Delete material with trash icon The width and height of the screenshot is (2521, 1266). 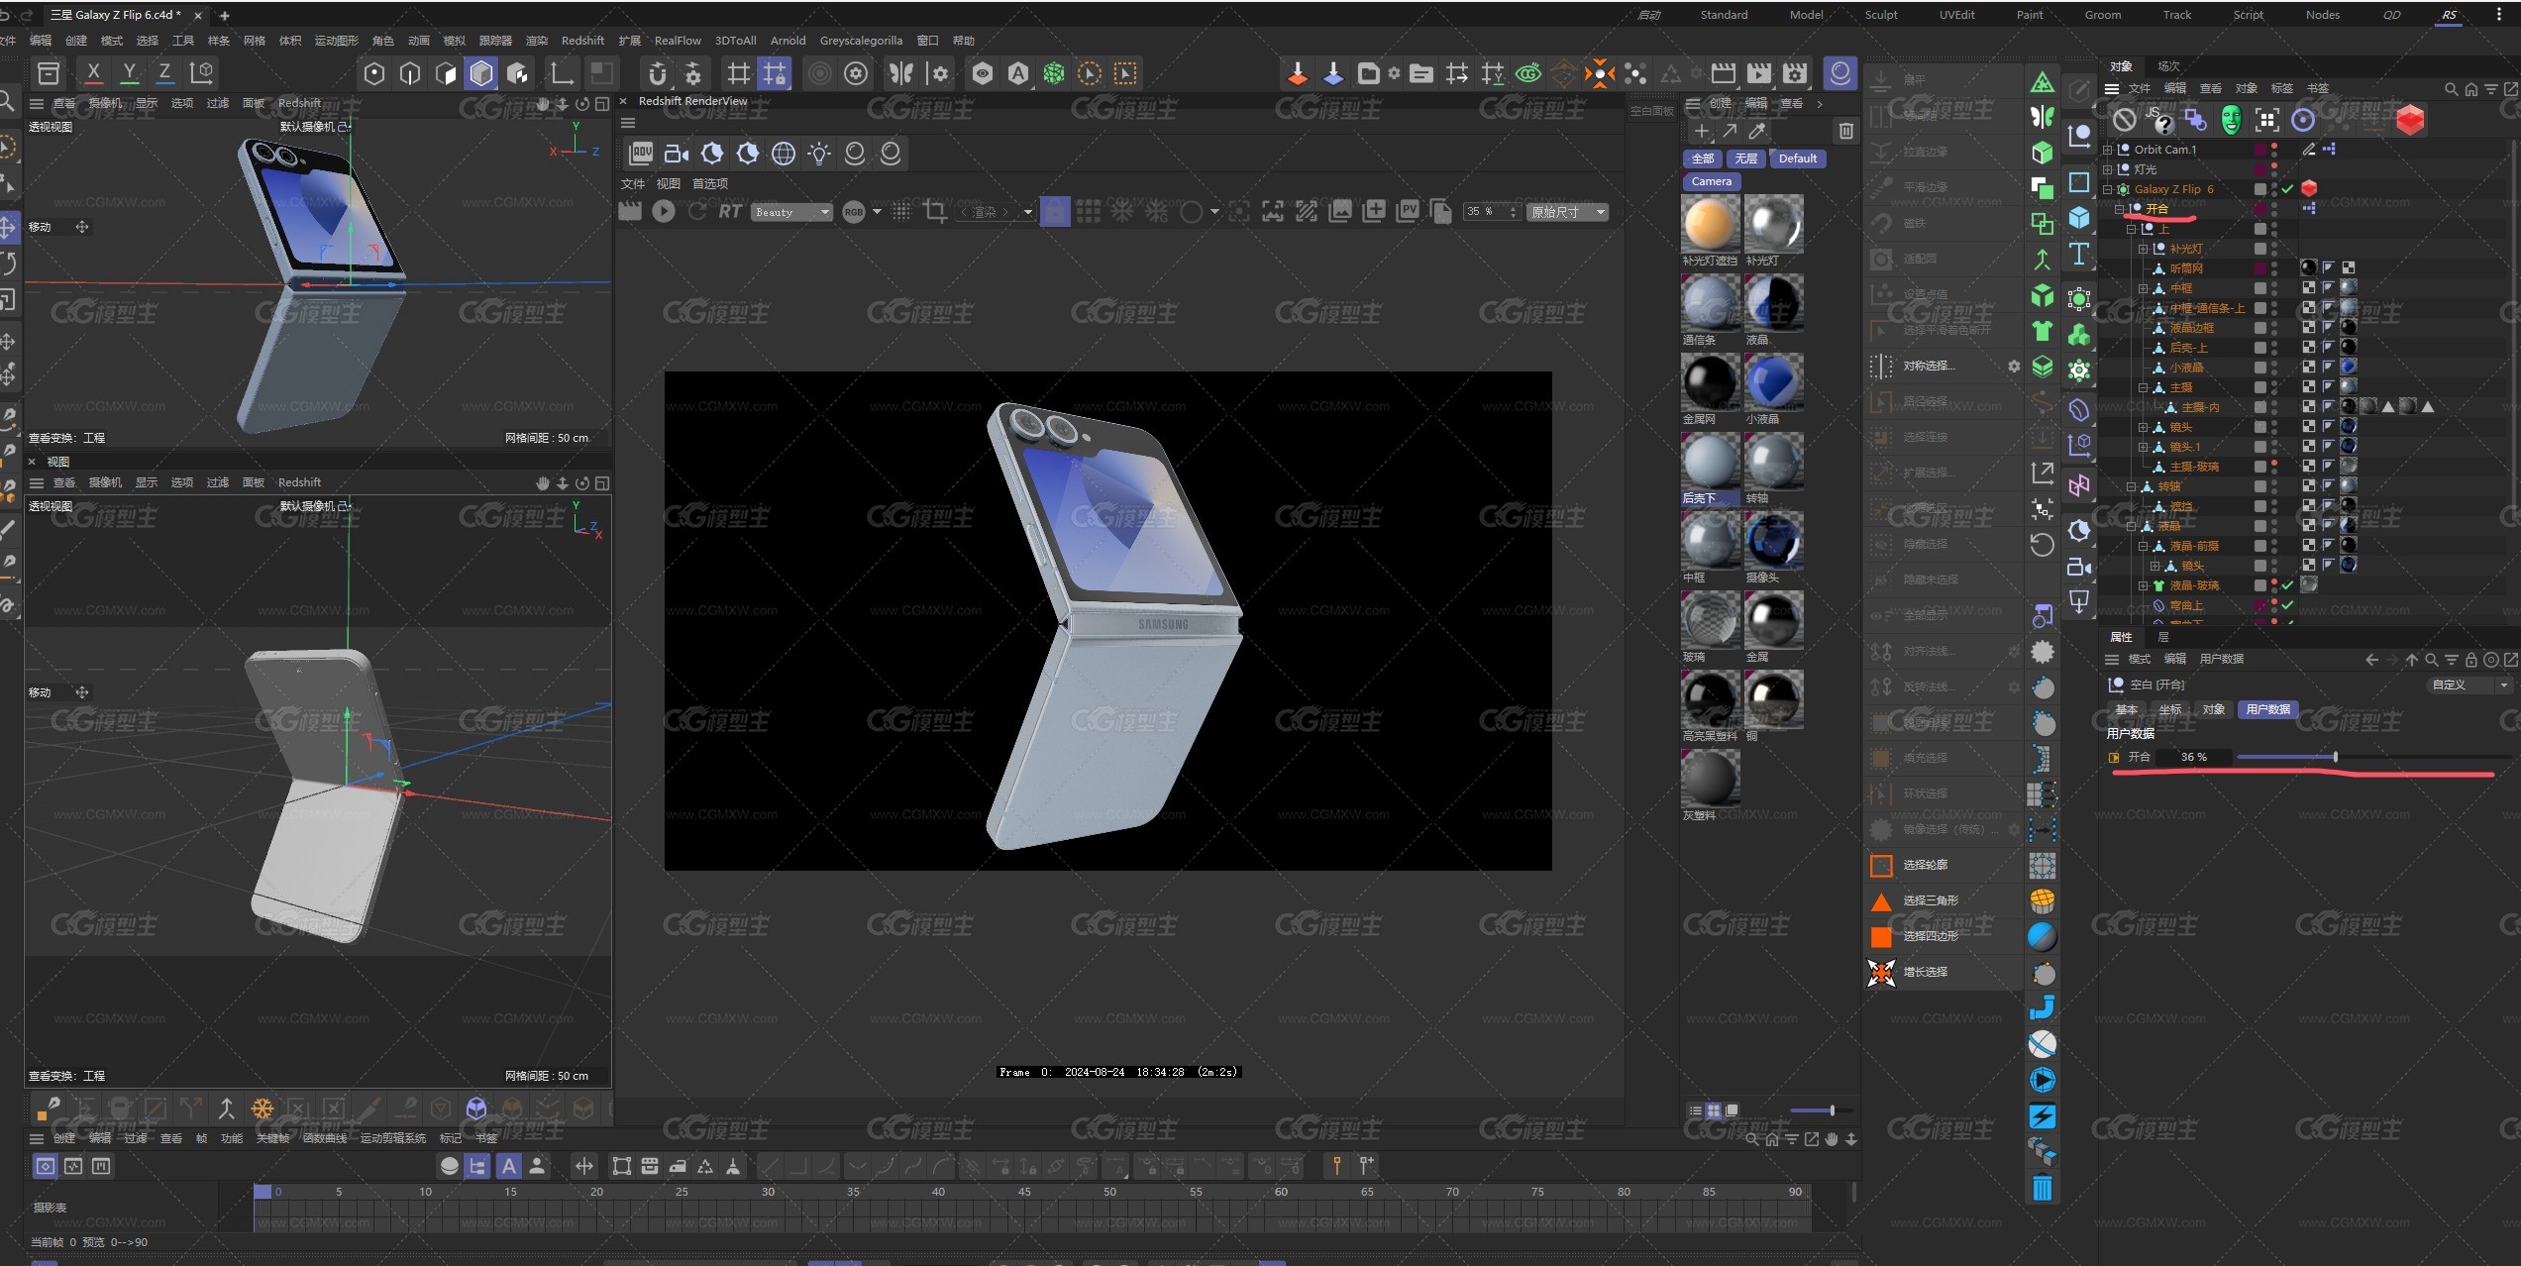[1846, 131]
